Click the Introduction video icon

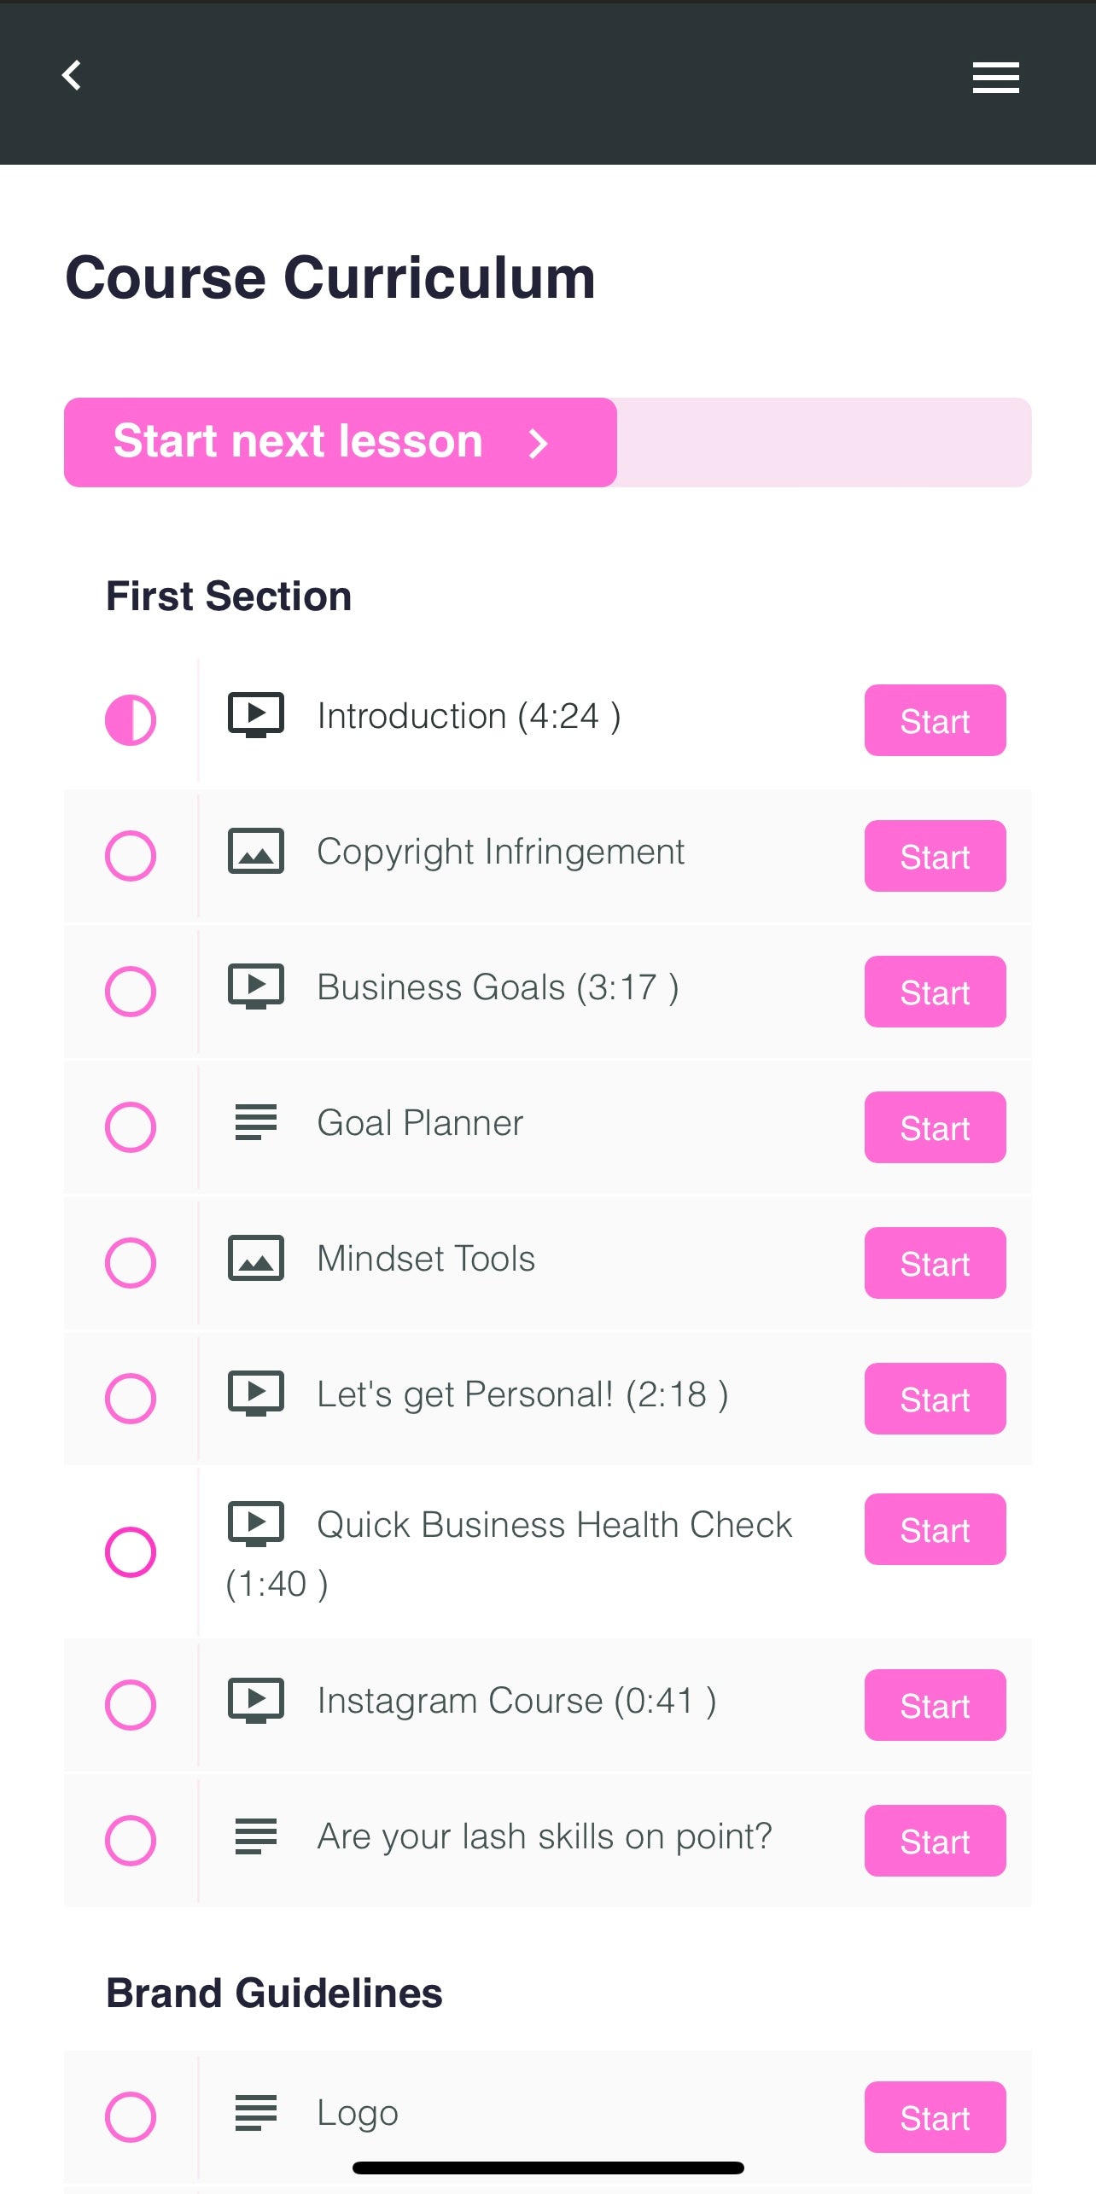coord(255,715)
